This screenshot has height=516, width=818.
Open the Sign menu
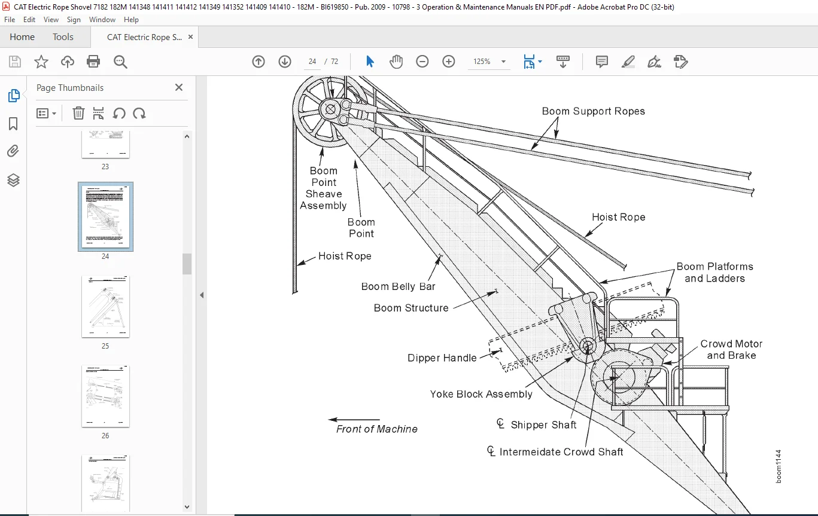(74, 20)
